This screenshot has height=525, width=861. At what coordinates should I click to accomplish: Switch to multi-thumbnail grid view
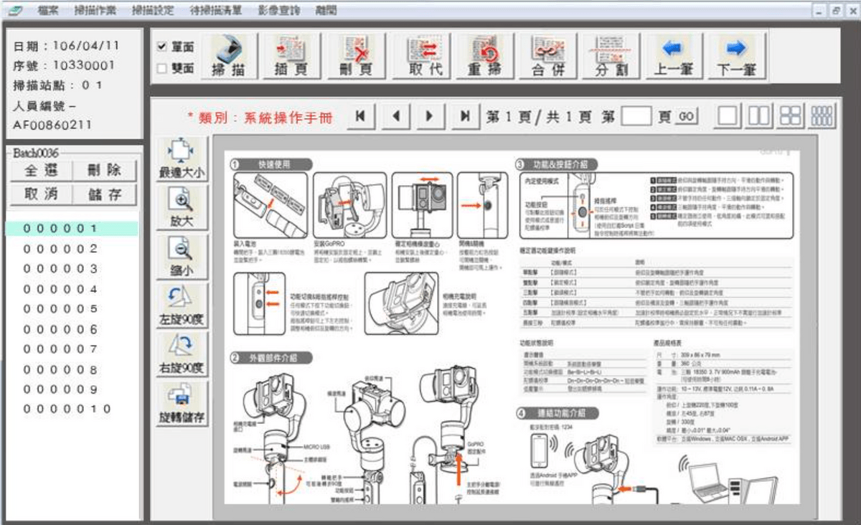tap(822, 116)
